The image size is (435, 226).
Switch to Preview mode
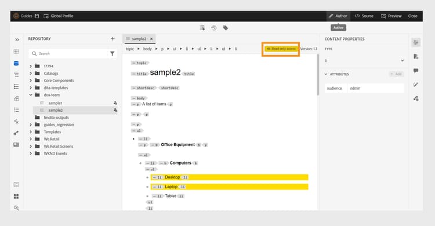tap(391, 16)
